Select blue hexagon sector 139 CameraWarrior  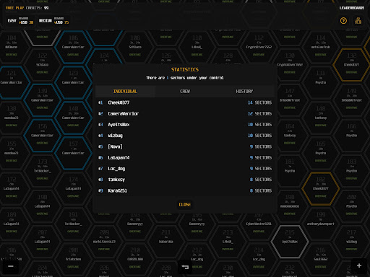point(43,100)
